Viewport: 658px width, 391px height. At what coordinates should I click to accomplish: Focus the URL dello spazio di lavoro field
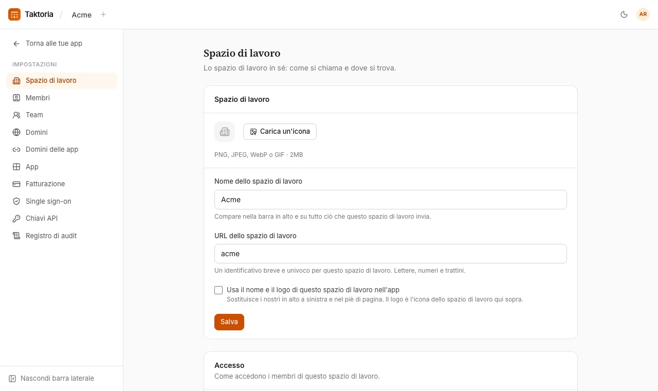pyautogui.click(x=391, y=254)
